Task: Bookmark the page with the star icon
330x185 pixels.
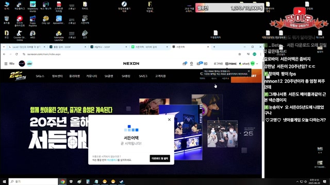Action: coord(239,54)
